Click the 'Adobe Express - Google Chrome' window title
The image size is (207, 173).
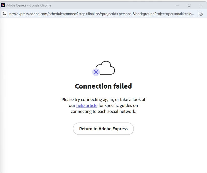[29, 5]
